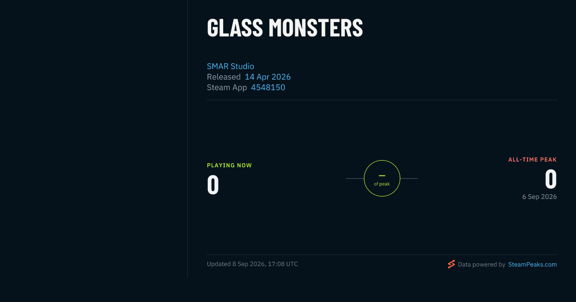Click the "of peak" caption text

(x=382, y=184)
